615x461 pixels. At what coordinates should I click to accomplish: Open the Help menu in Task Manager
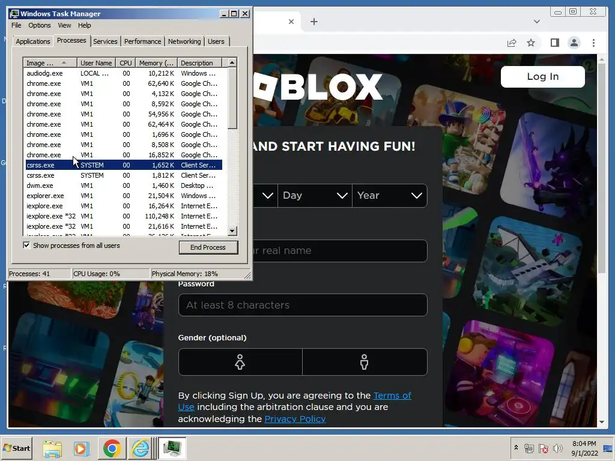[x=84, y=25]
